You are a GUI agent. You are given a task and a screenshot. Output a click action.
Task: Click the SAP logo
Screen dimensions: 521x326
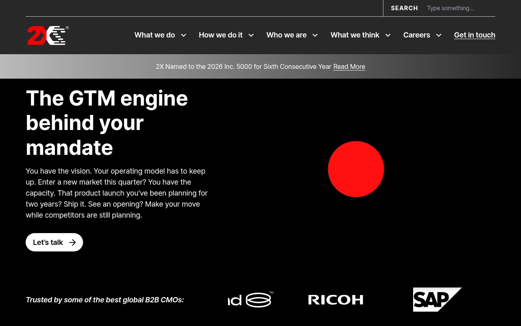tap(437, 300)
